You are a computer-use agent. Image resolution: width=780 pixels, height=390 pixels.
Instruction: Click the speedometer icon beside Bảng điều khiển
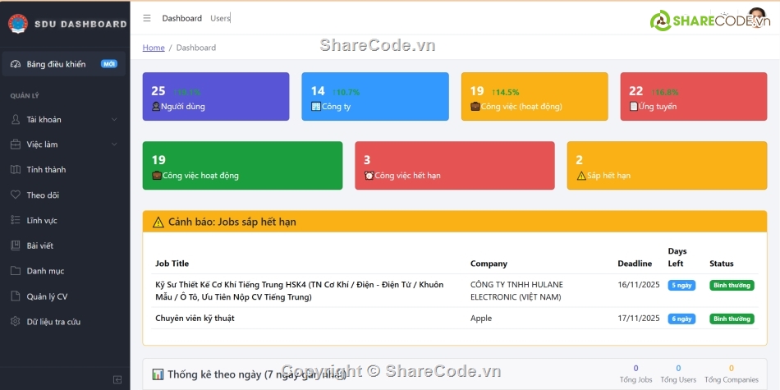(x=16, y=64)
